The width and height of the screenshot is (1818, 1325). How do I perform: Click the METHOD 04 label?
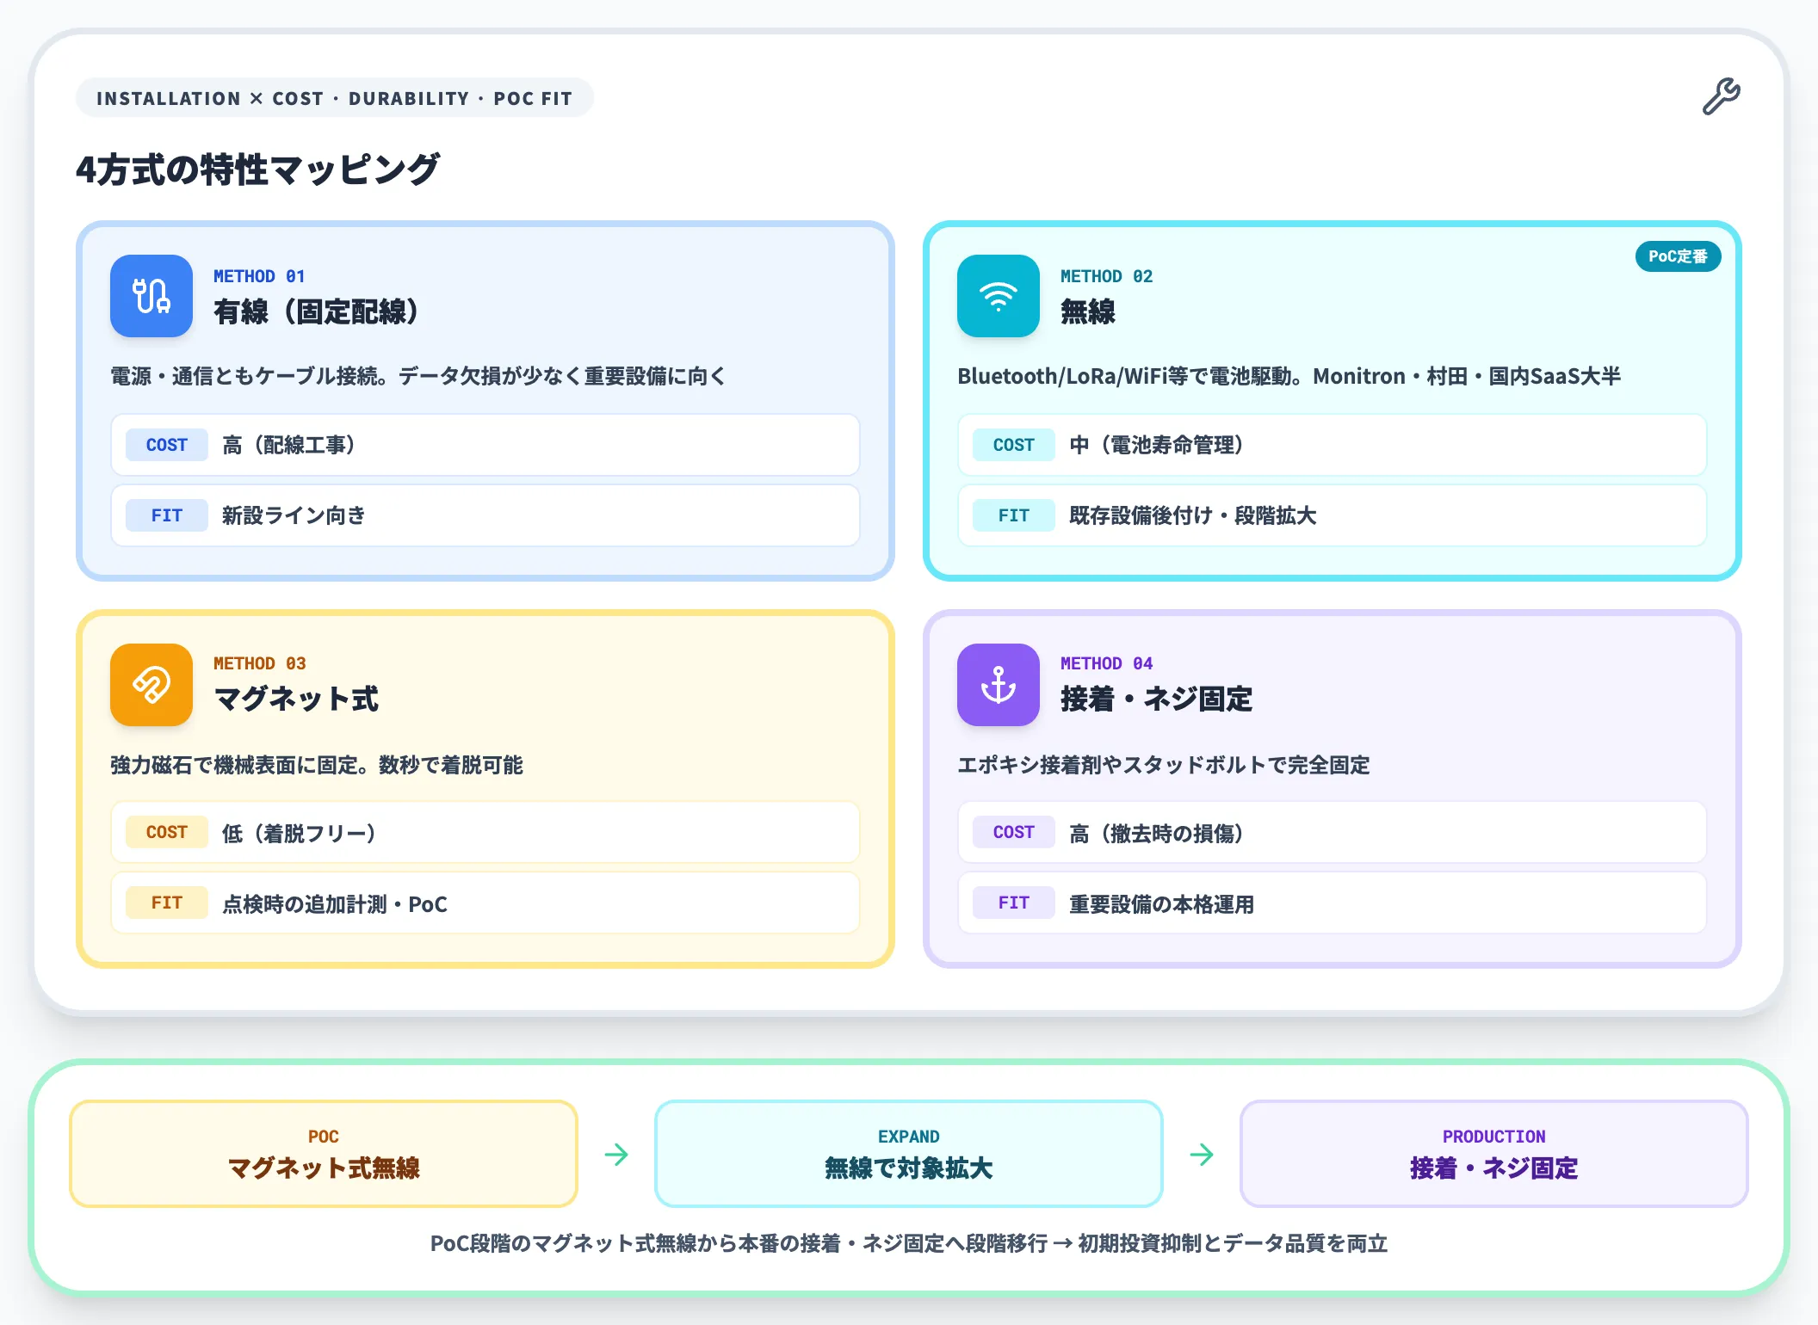click(1106, 663)
